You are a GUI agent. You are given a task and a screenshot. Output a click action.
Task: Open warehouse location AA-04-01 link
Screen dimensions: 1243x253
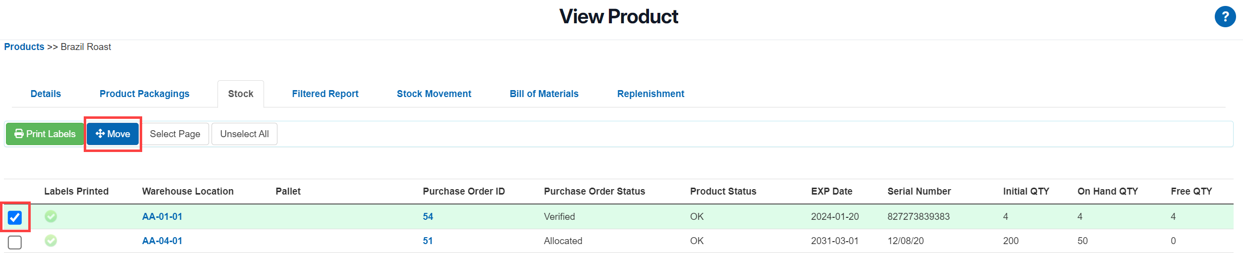(162, 241)
